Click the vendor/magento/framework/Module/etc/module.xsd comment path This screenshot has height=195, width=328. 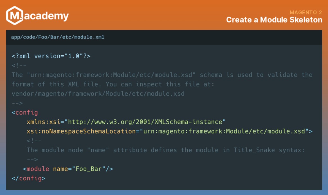coord(98,94)
